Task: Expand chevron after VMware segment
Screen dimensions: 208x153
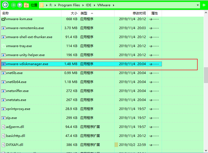Action: click(x=114, y=5)
